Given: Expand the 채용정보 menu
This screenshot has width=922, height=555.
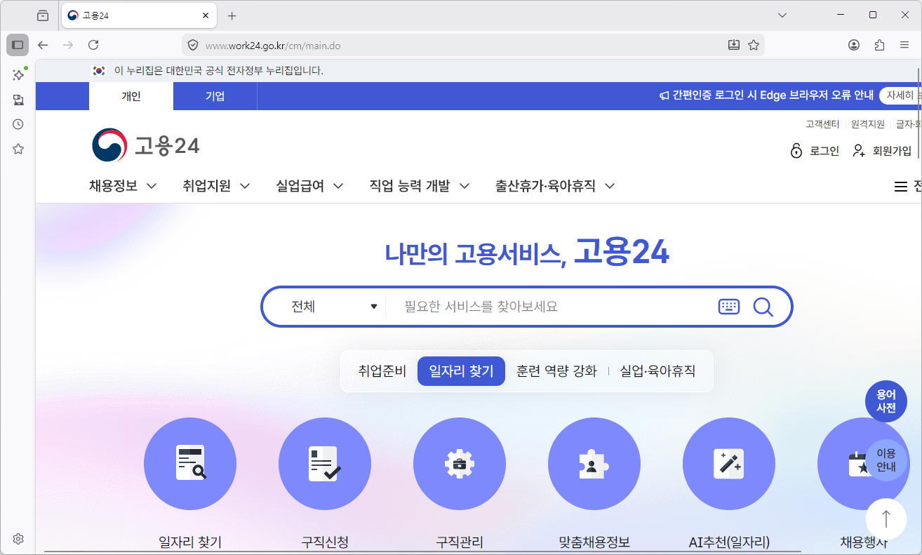Looking at the screenshot, I should (x=123, y=186).
